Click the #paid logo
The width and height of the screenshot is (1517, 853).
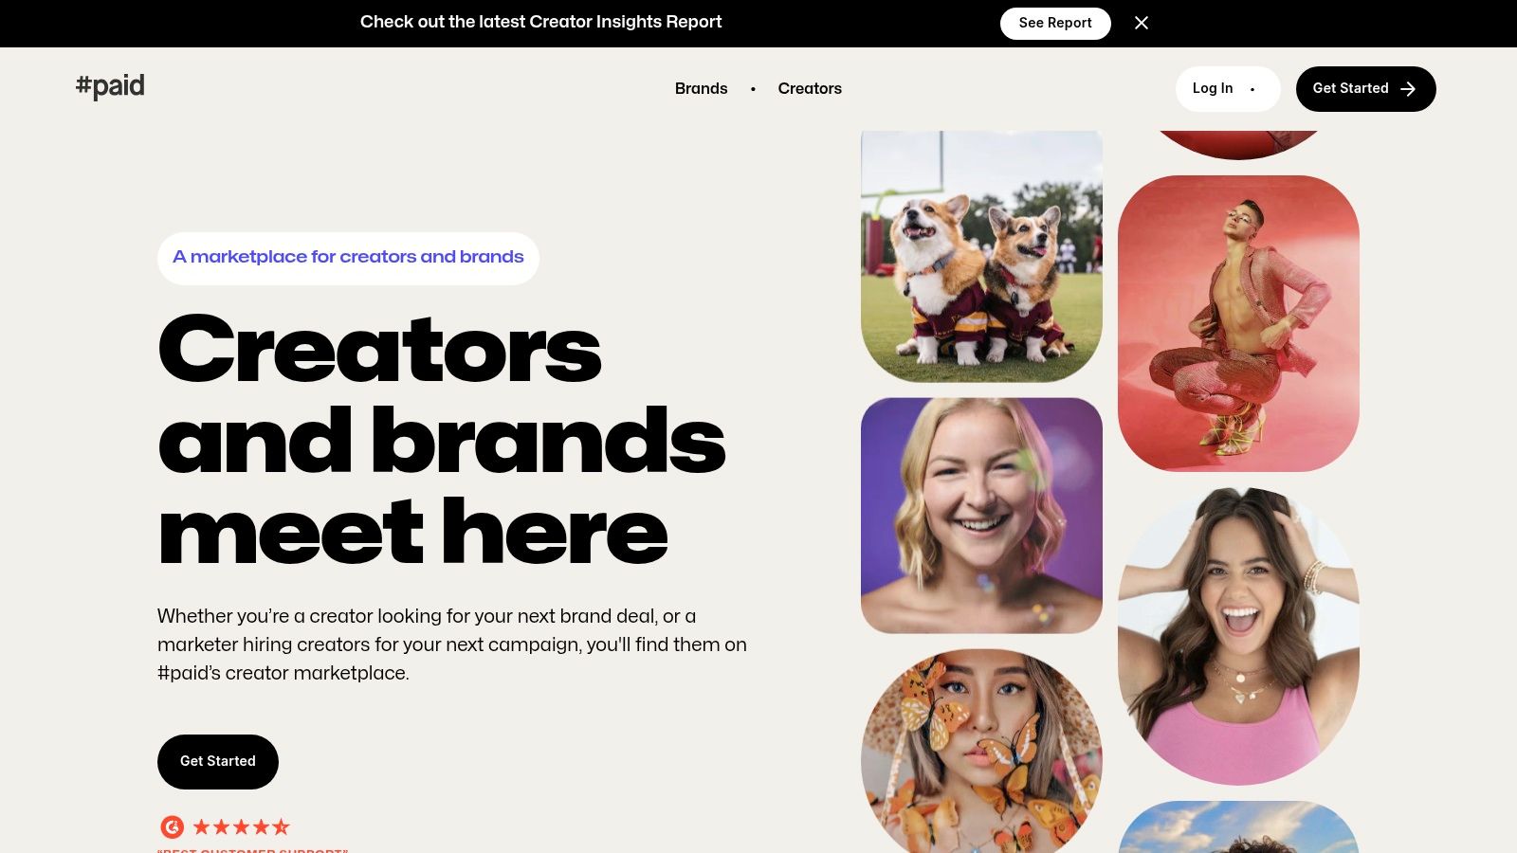pyautogui.click(x=110, y=86)
